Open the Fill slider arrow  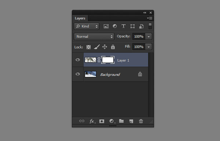coord(148,47)
